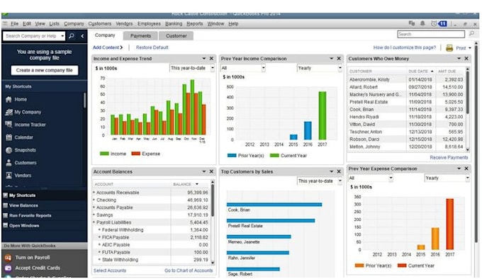Switch to the Customer tab
Image resolution: width=482 pixels, height=279 pixels.
tap(176, 36)
